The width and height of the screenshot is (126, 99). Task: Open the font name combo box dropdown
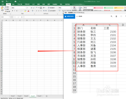tap(26, 8)
